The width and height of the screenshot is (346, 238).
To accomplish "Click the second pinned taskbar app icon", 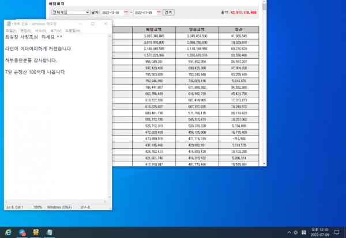I will [22, 232].
